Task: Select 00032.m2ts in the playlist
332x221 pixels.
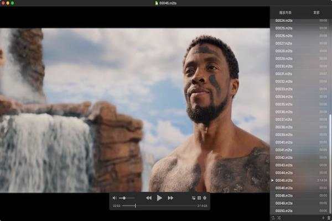Action: (x=299, y=81)
